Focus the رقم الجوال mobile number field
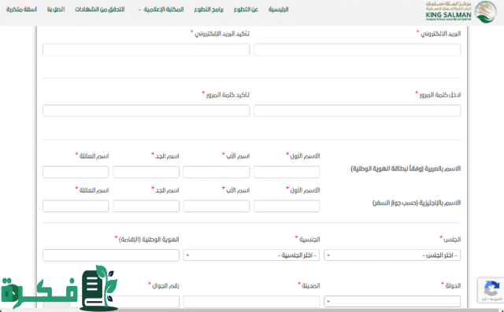 point(124,302)
